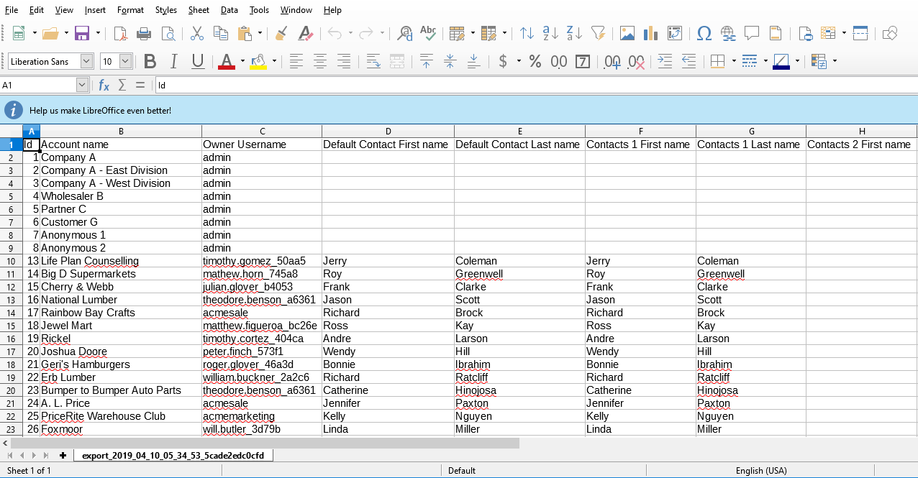Insert a chart using the chart icon
The width and height of the screenshot is (918, 478).
[x=650, y=33]
